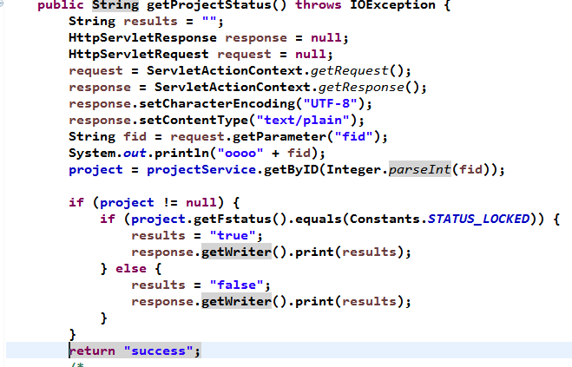This screenshot has height=367, width=572.
Task: Click the STATUS_LOCKED constant
Action: [x=478, y=220]
